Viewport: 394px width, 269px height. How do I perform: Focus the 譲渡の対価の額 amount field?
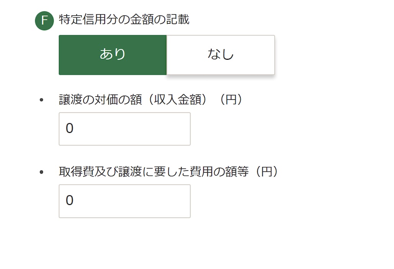pos(125,129)
